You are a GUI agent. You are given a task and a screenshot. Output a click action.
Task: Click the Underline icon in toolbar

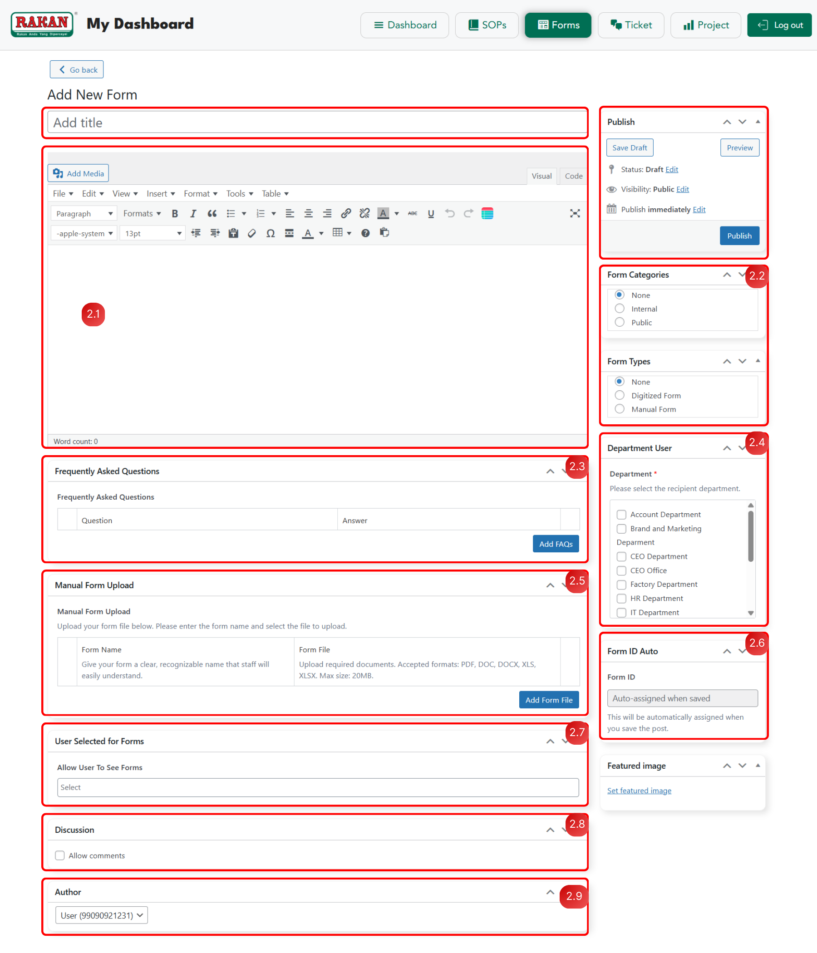[431, 213]
